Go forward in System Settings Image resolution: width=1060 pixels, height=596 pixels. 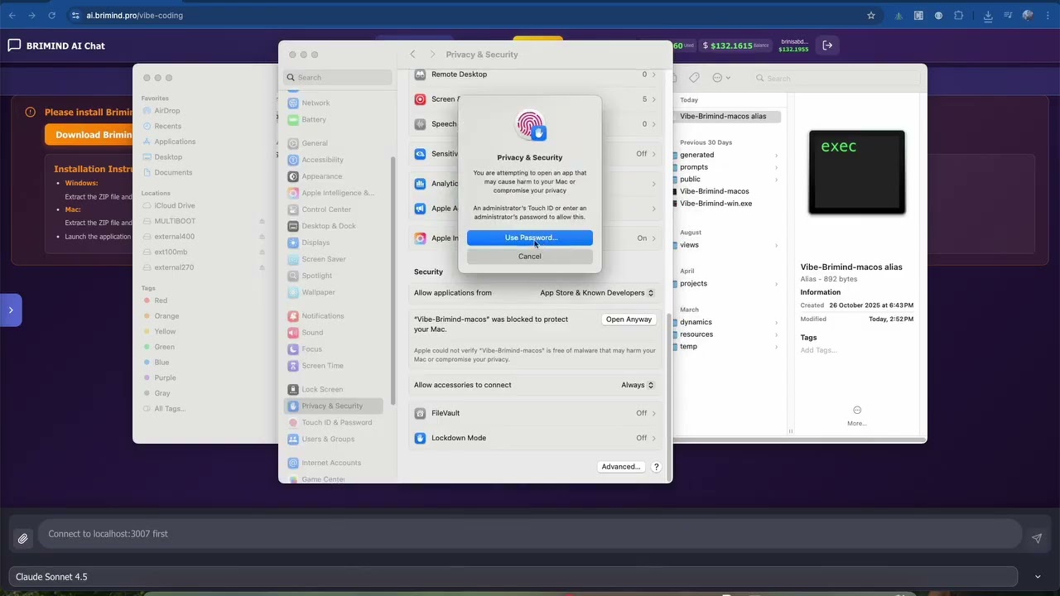pyautogui.click(x=432, y=55)
